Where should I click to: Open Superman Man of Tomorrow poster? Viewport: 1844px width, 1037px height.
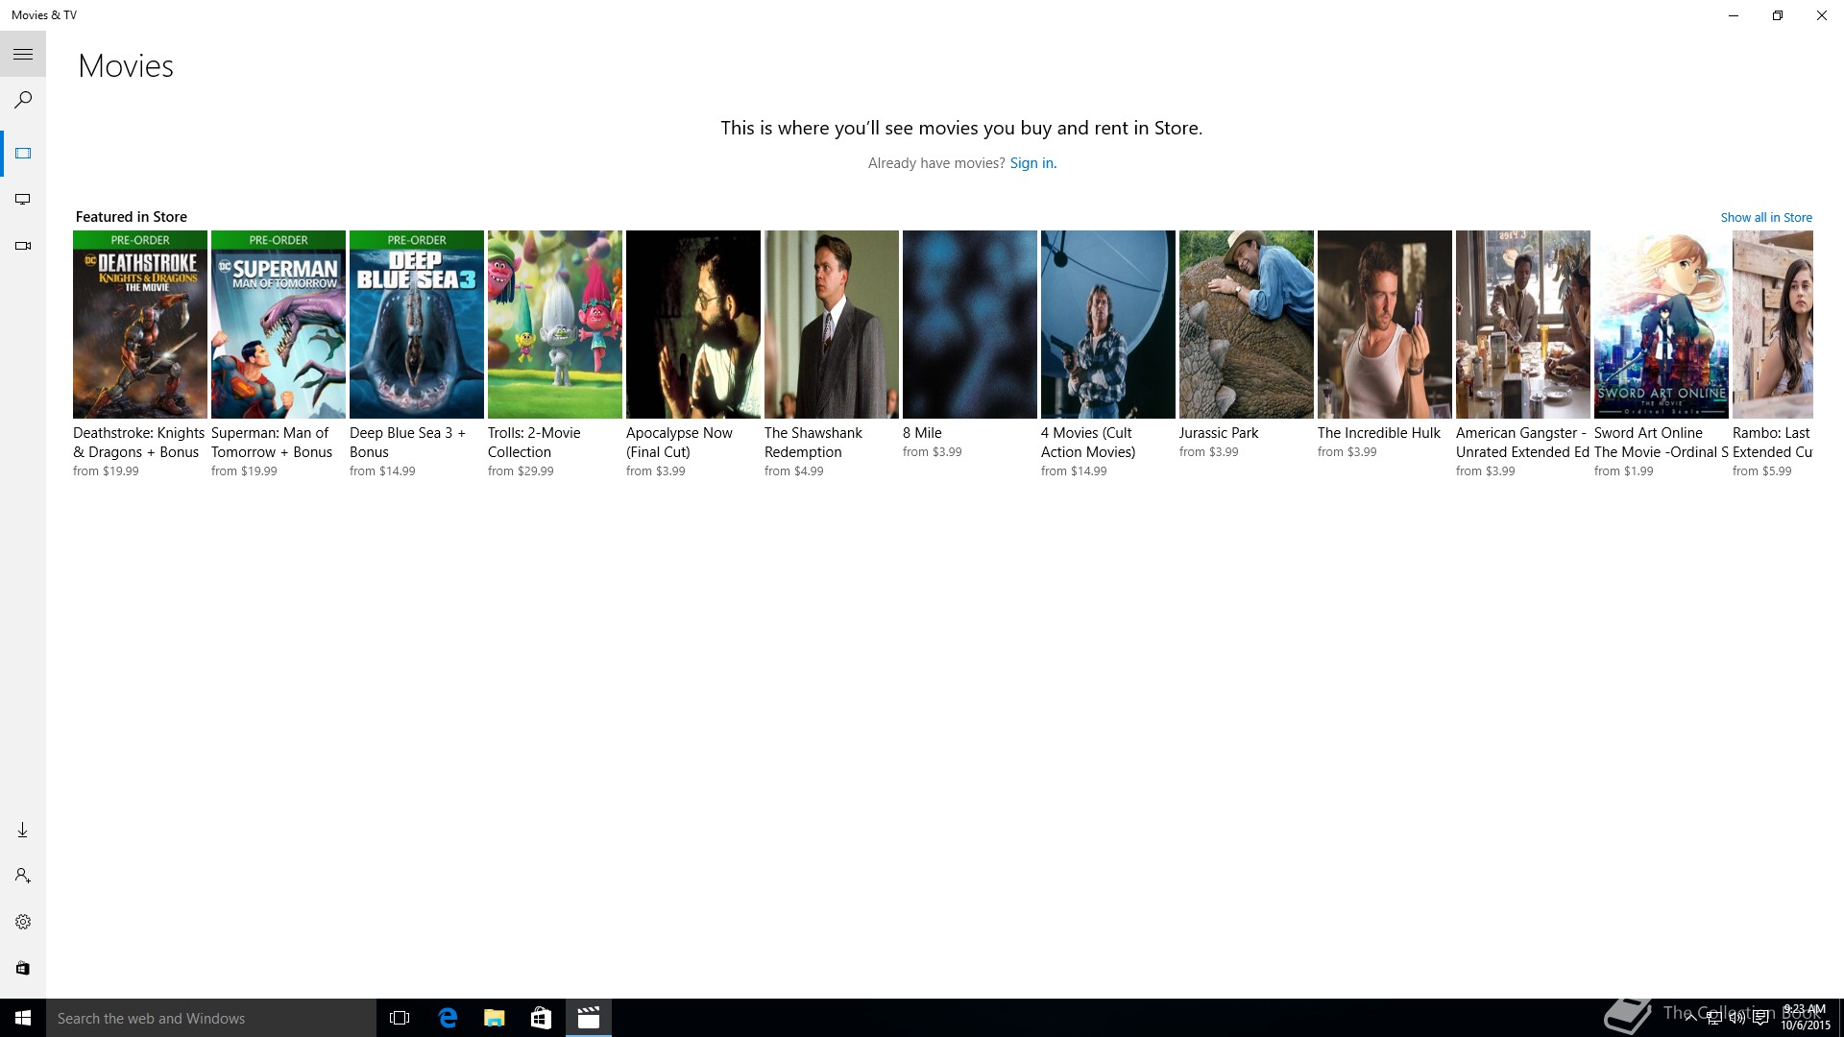pos(279,325)
